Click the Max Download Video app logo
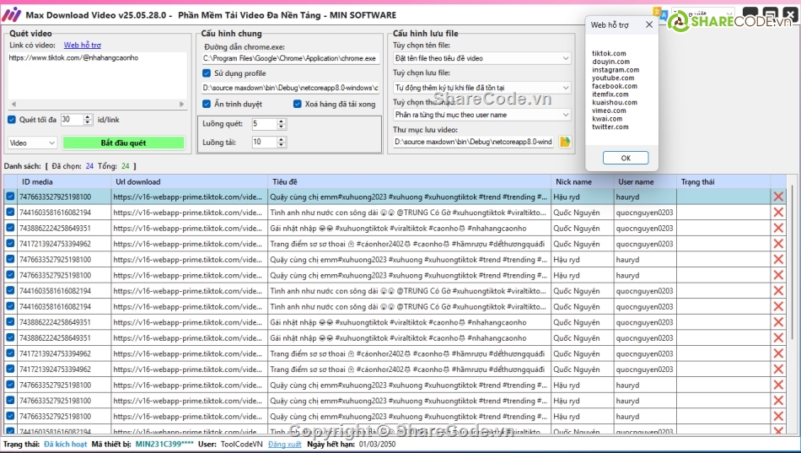The image size is (801, 453). pyautogui.click(x=11, y=15)
